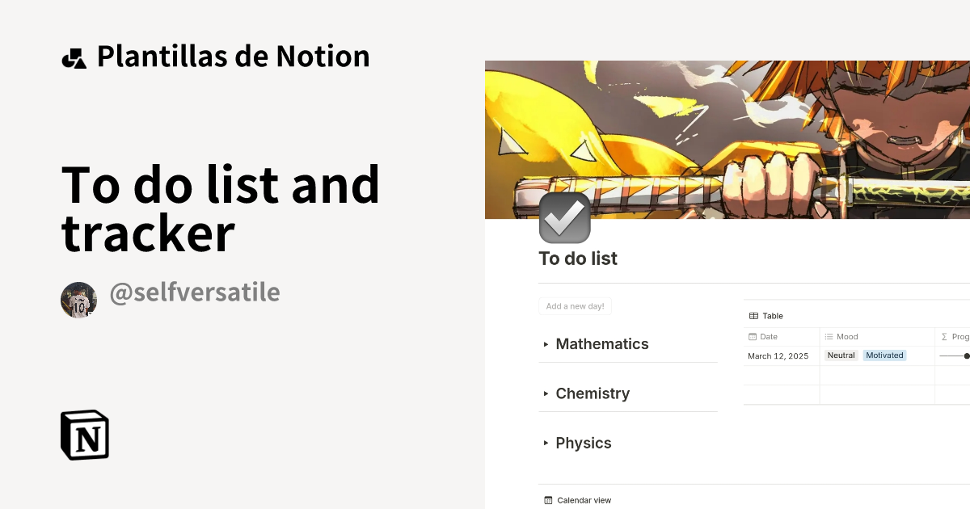Select the Neutral mood tag
The image size is (970, 509).
(841, 355)
